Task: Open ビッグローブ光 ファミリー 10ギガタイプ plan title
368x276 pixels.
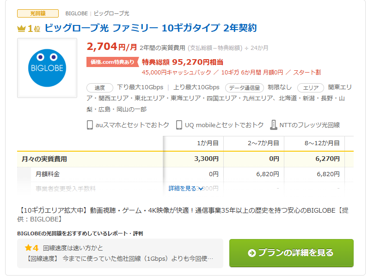Action: (150, 28)
